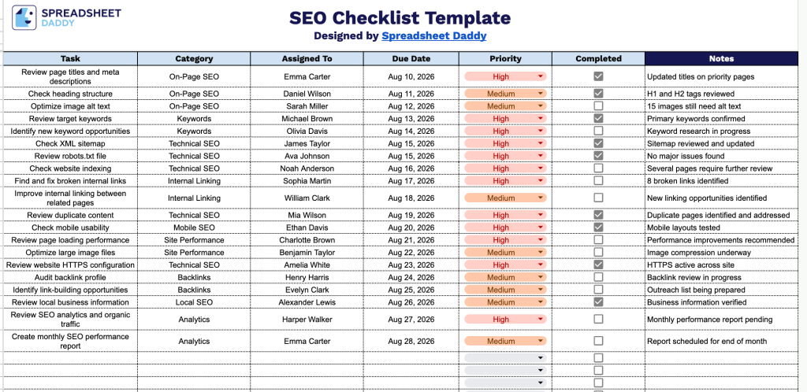Uncheck Completed for Check XML sitemap
This screenshot has width=807, height=392.
pos(598,143)
